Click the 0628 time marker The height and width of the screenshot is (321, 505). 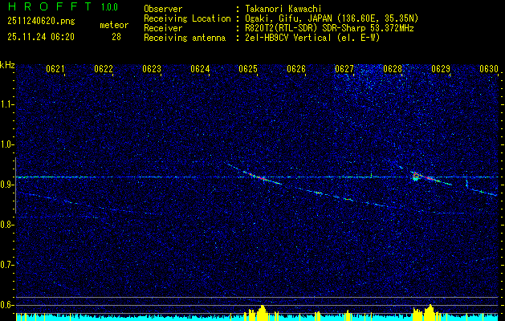click(x=393, y=69)
